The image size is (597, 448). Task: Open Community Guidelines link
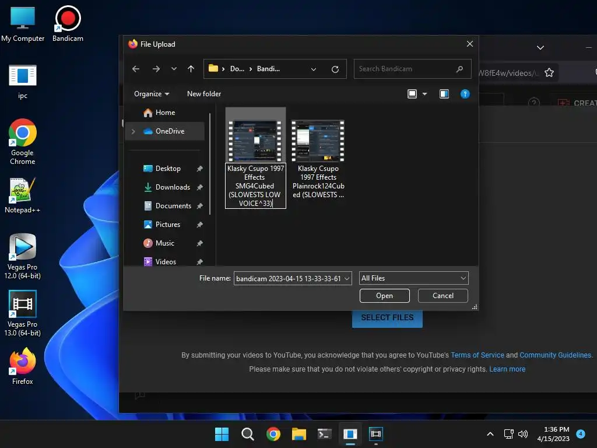(555, 355)
